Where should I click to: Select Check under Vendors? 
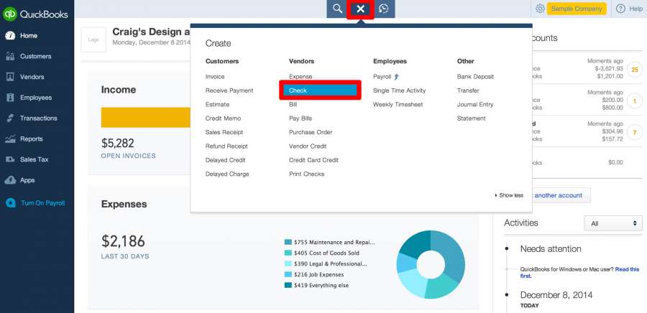[x=321, y=90]
